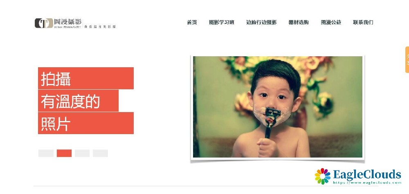Switch to the third carousel slide indicator

(82, 153)
